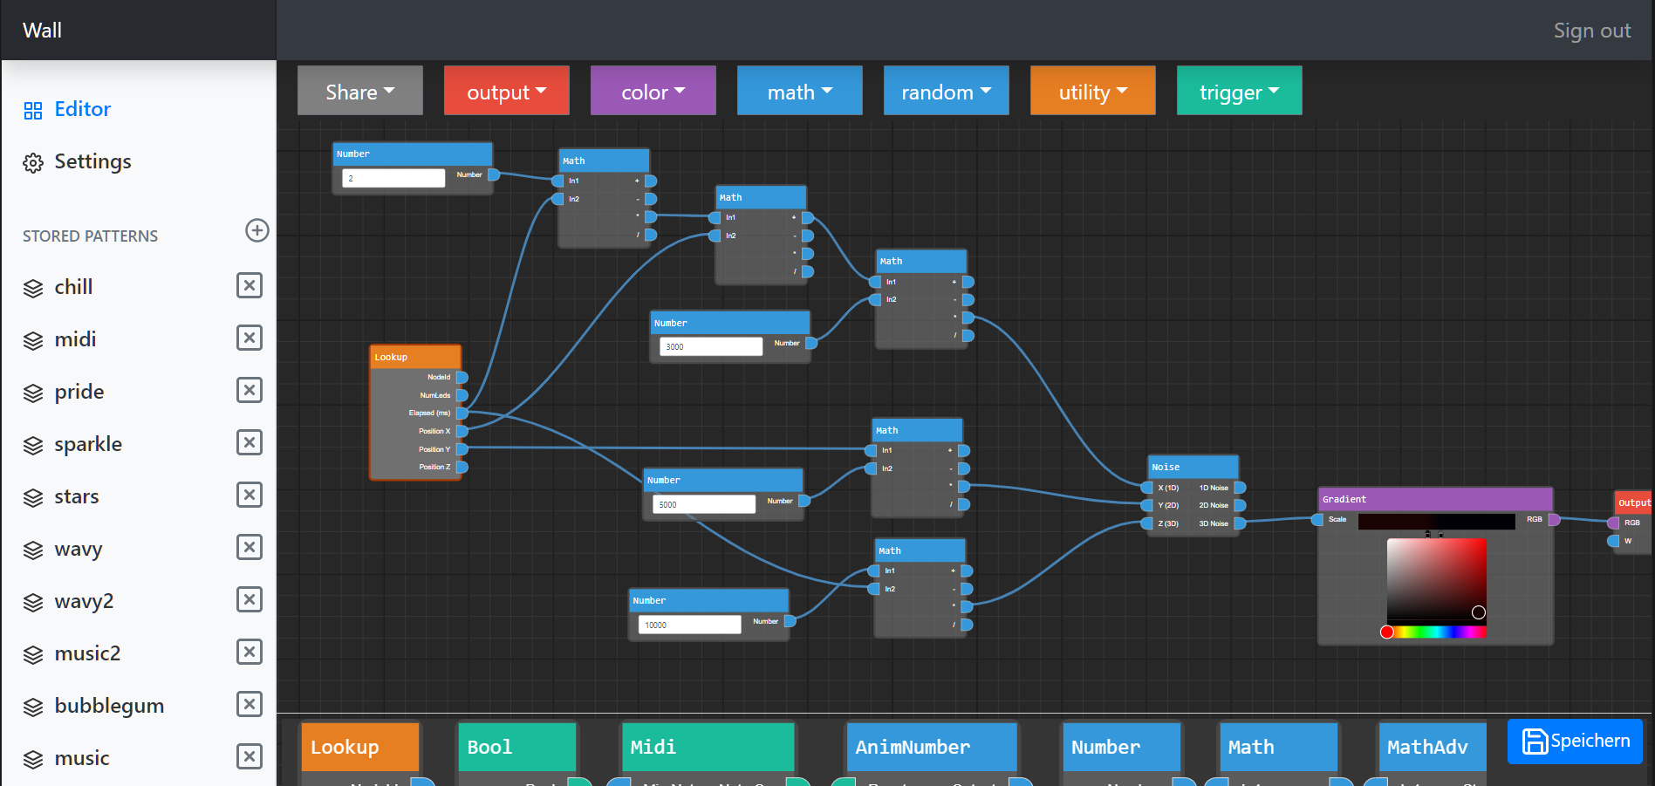
Task: Select the Output node header
Action: (1634, 502)
